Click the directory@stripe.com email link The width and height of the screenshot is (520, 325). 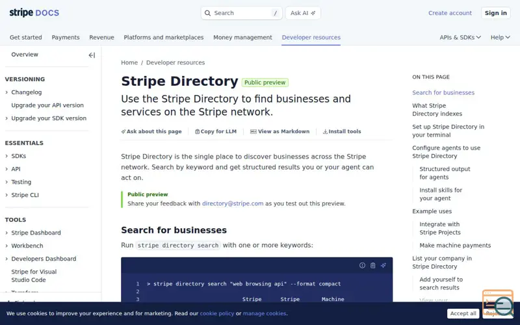tap(233, 203)
